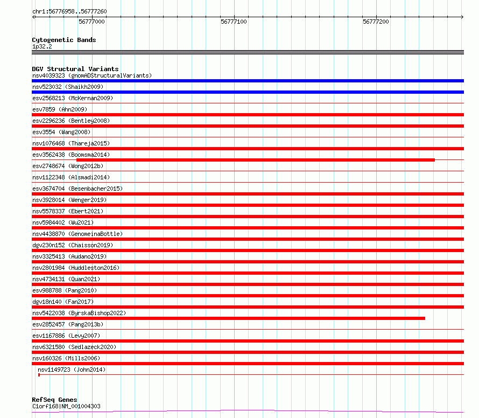
Task: Click the blue bar under nsv523032 (Shaikh2009)
Action: pos(248,92)
